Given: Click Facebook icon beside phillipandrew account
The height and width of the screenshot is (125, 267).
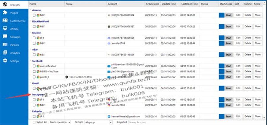Looking at the screenshot, I should (x=109, y=66).
